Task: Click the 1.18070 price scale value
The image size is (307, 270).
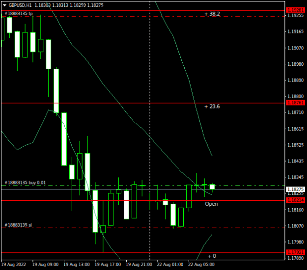Action: pyautogui.click(x=295, y=226)
